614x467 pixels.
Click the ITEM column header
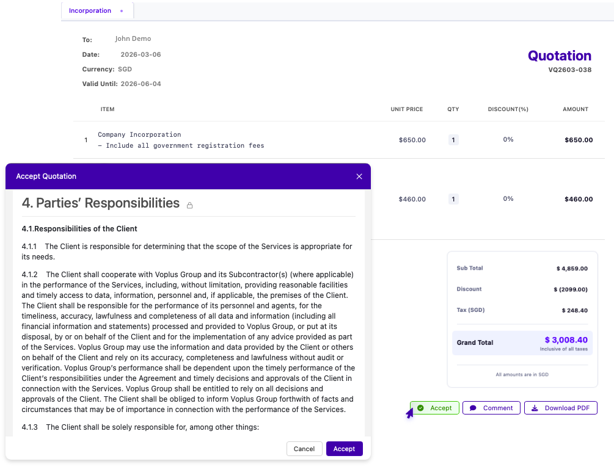pyautogui.click(x=108, y=109)
